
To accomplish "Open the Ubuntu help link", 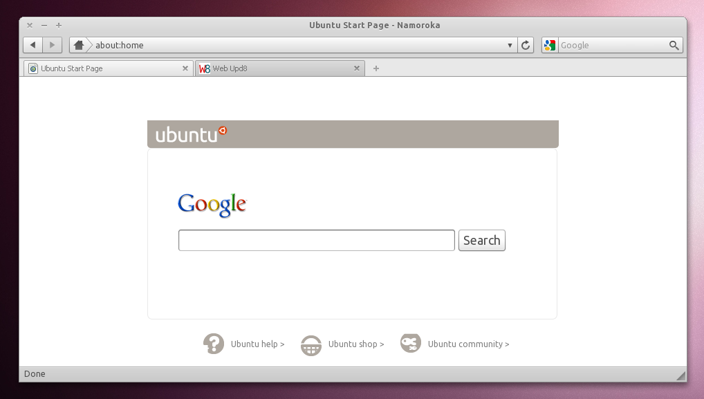I will [257, 344].
